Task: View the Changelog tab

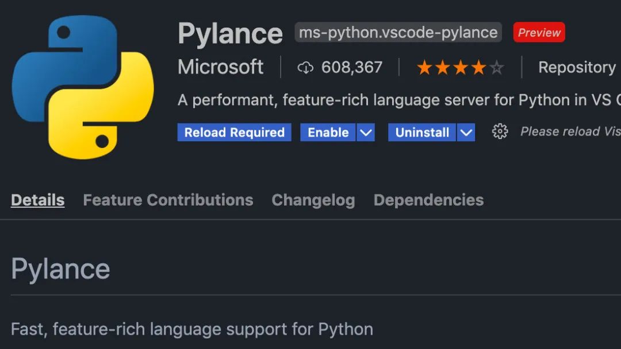Action: (x=313, y=200)
